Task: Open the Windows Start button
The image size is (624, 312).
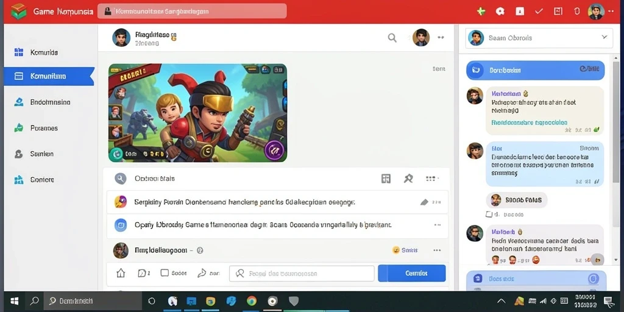Action: pos(15,301)
